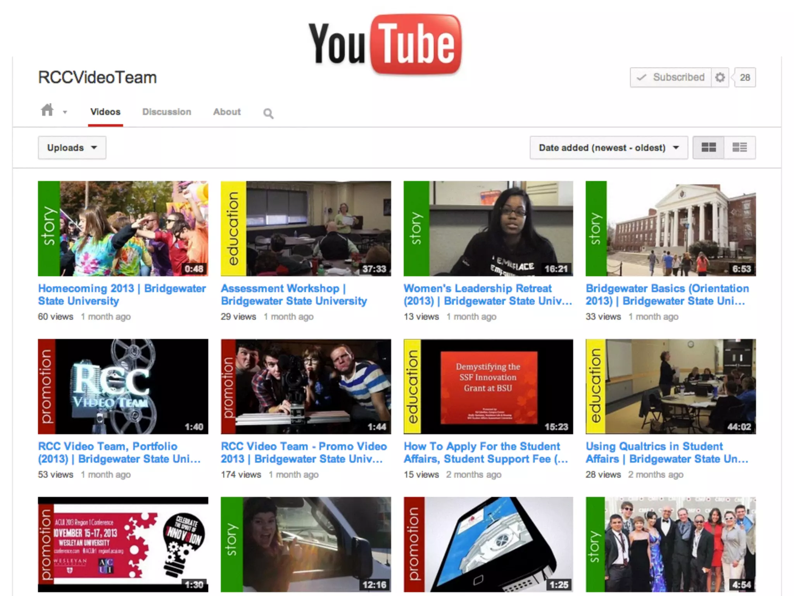
Task: Expand the Uploads dropdown
Action: 72,147
